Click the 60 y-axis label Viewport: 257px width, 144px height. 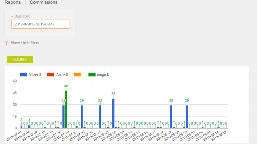[15, 81]
